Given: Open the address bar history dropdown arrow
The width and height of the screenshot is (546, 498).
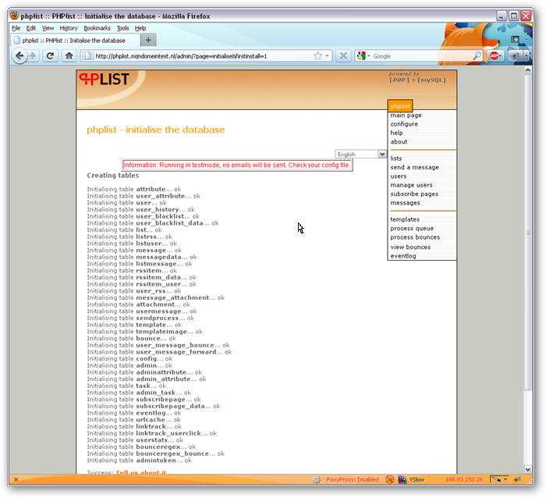Looking at the screenshot, I should [327, 56].
